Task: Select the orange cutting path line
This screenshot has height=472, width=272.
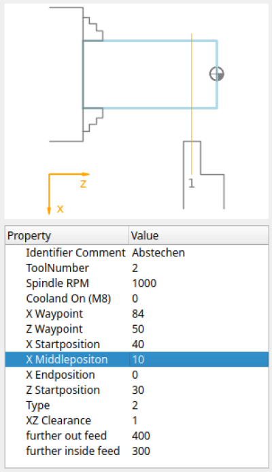Action: [192, 103]
